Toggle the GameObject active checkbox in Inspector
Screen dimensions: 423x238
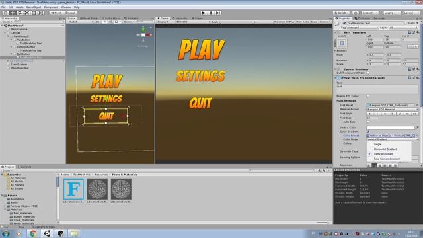pos(344,24)
